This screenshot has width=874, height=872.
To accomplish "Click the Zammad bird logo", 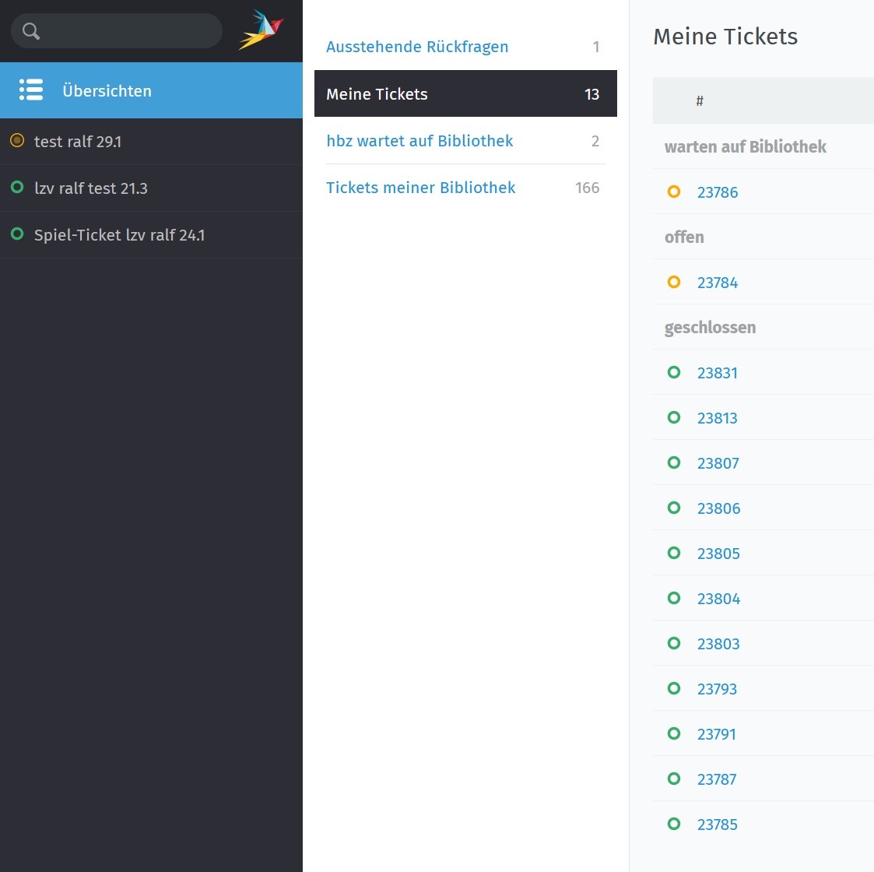I will coord(261,30).
